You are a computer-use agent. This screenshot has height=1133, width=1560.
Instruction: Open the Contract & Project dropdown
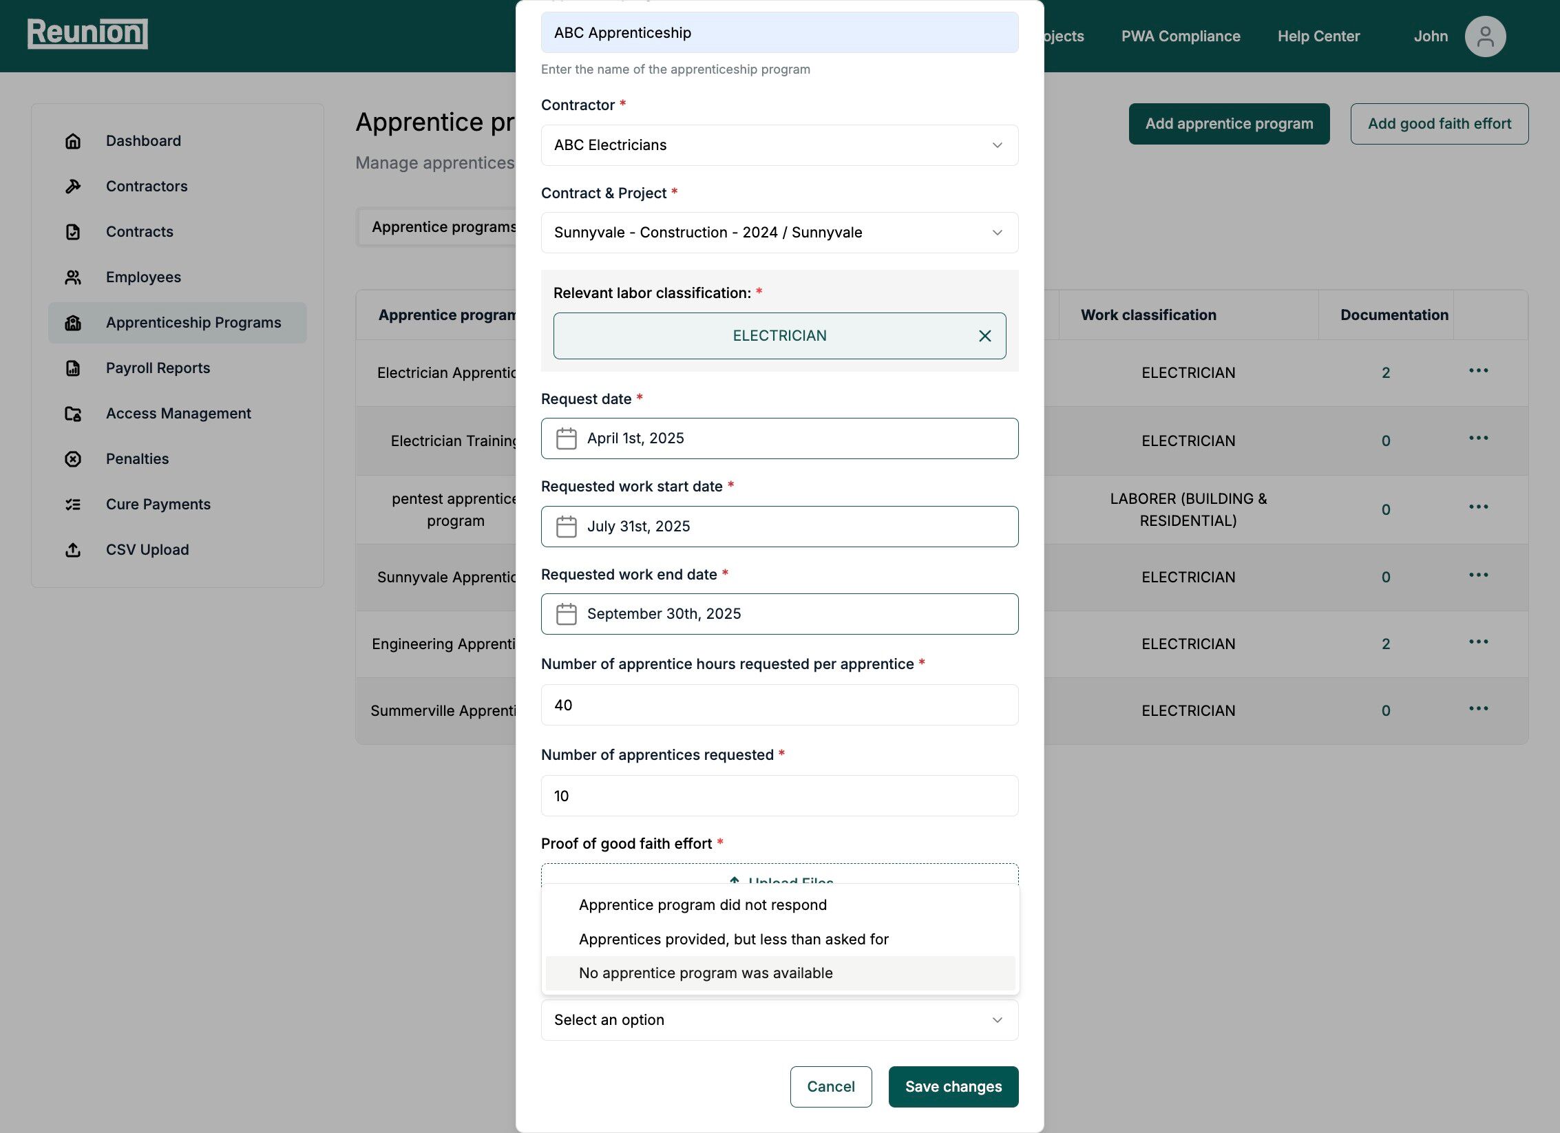click(x=779, y=233)
